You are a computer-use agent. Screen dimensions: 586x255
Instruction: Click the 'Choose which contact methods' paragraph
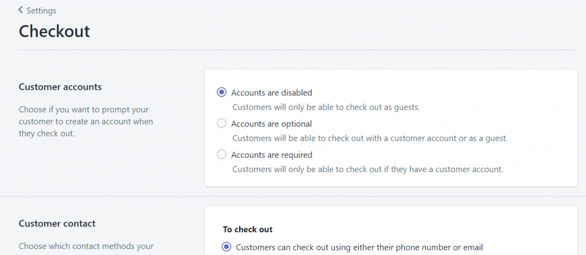tap(86, 246)
